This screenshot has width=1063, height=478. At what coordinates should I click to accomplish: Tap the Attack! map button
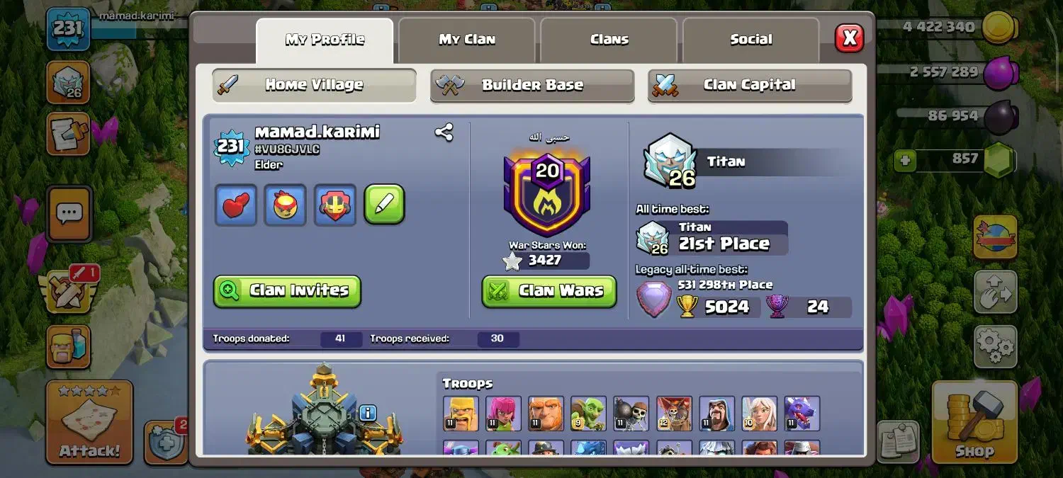tap(89, 422)
